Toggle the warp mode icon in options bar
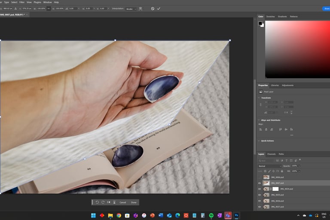 [x=140, y=8]
